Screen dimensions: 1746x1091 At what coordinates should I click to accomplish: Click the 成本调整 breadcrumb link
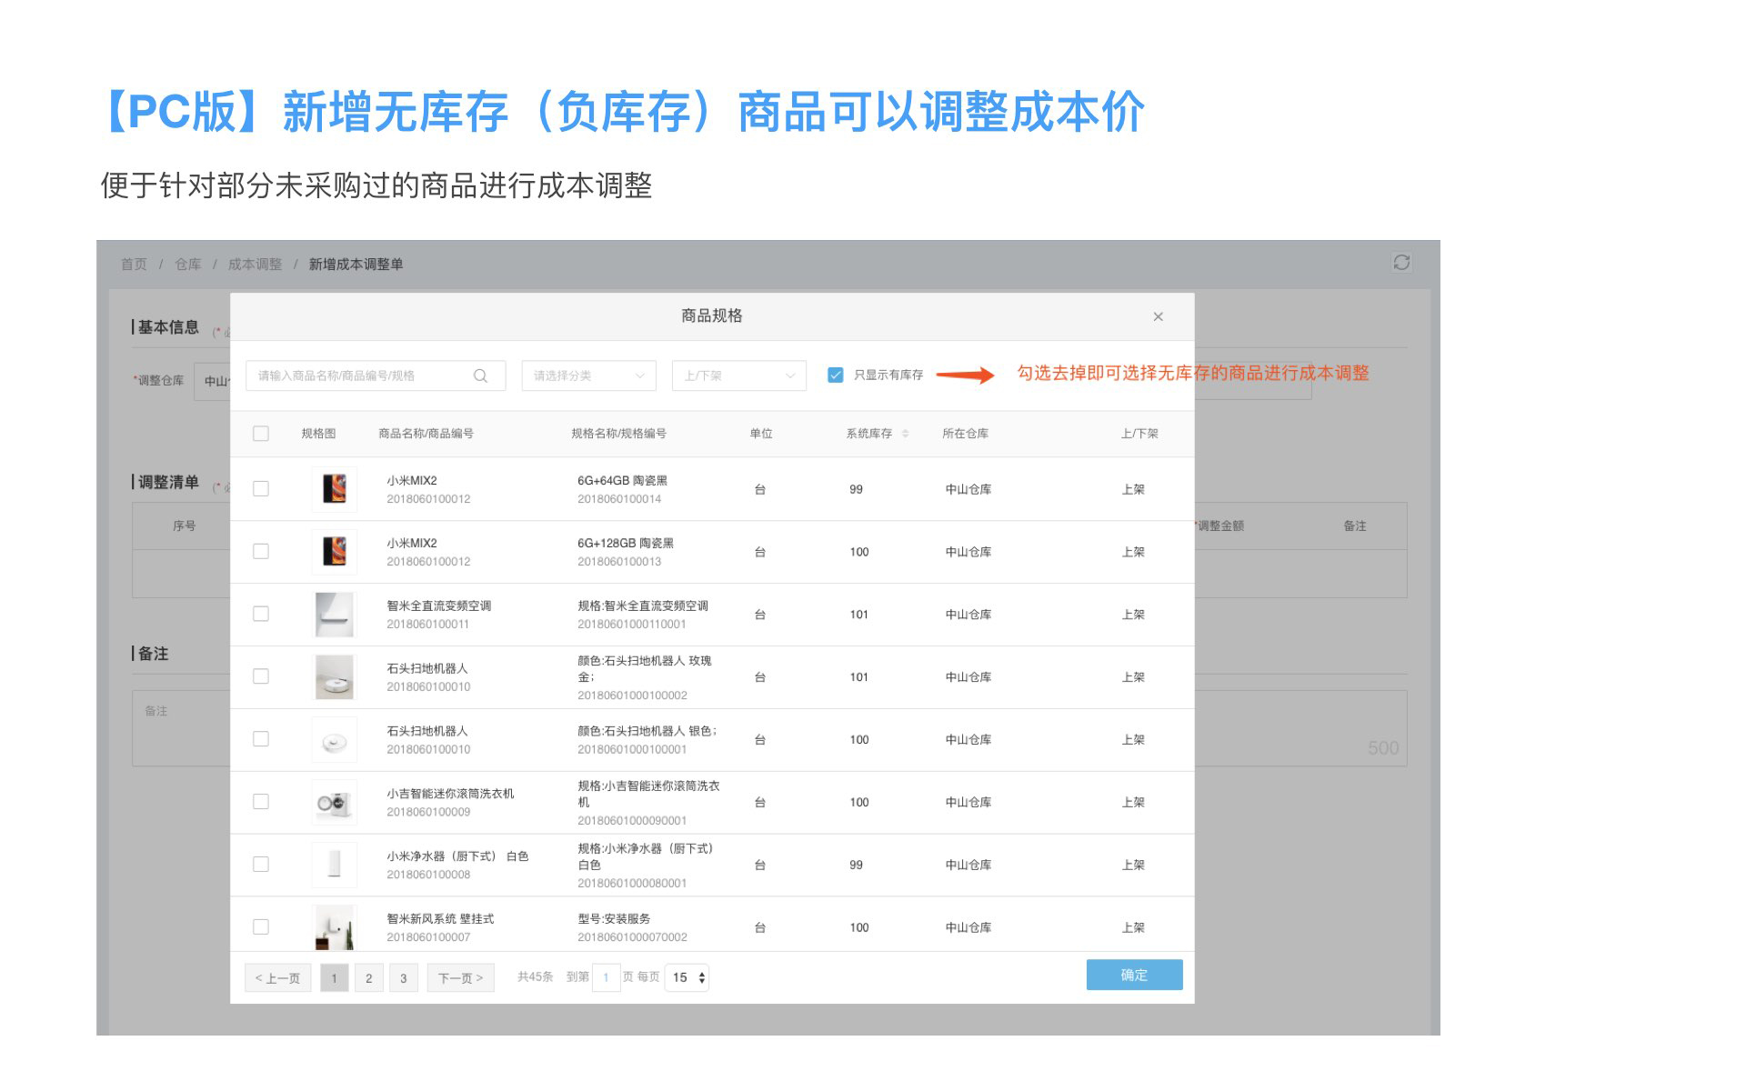255,264
